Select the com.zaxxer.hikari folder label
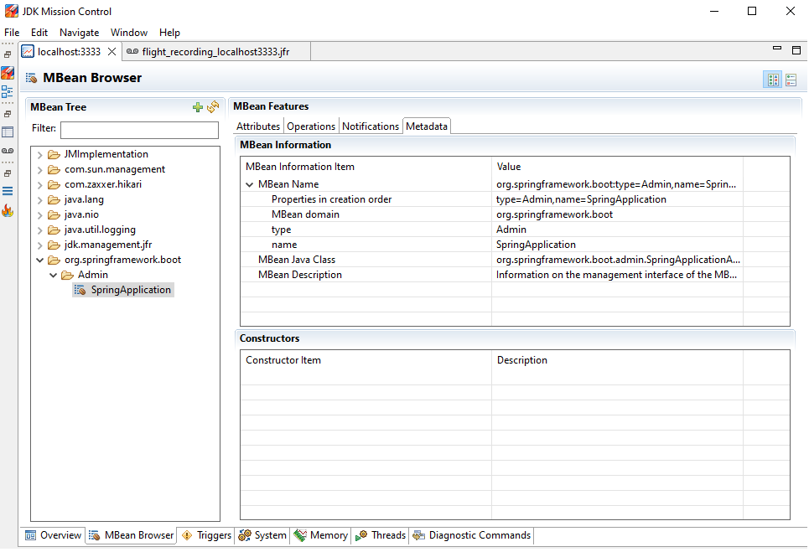The width and height of the screenshot is (809, 552). tap(102, 184)
